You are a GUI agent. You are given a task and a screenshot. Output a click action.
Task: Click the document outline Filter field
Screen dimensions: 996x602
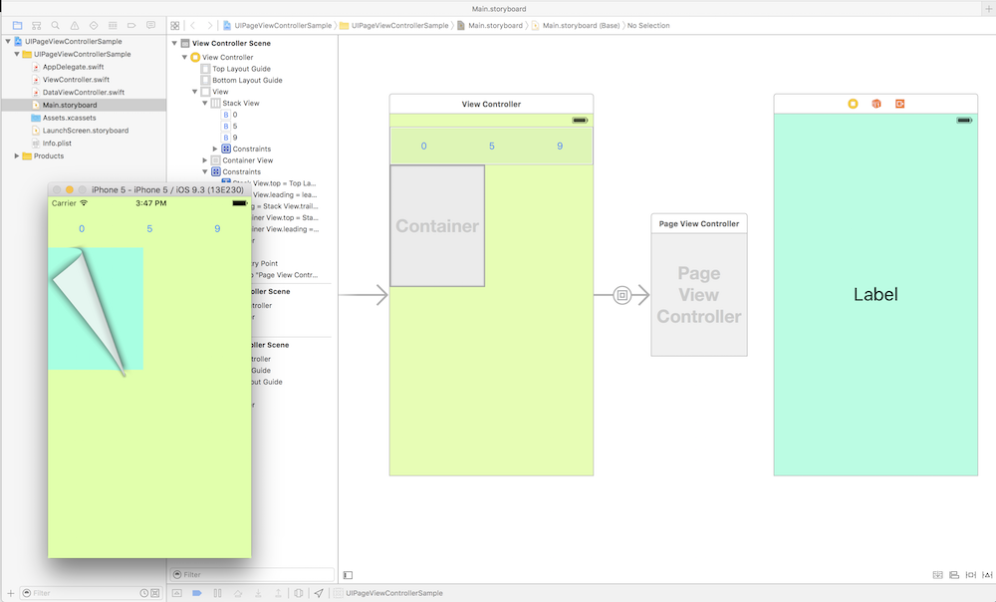tap(252, 575)
